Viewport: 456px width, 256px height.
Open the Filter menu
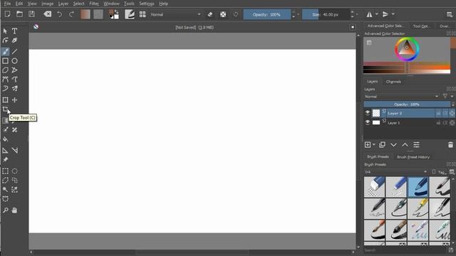[93, 4]
